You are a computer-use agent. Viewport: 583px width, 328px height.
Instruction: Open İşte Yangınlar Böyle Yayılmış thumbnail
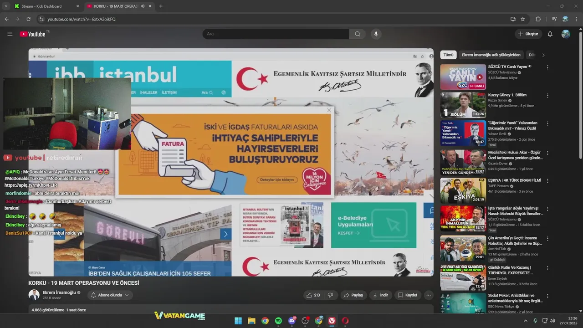point(463,219)
